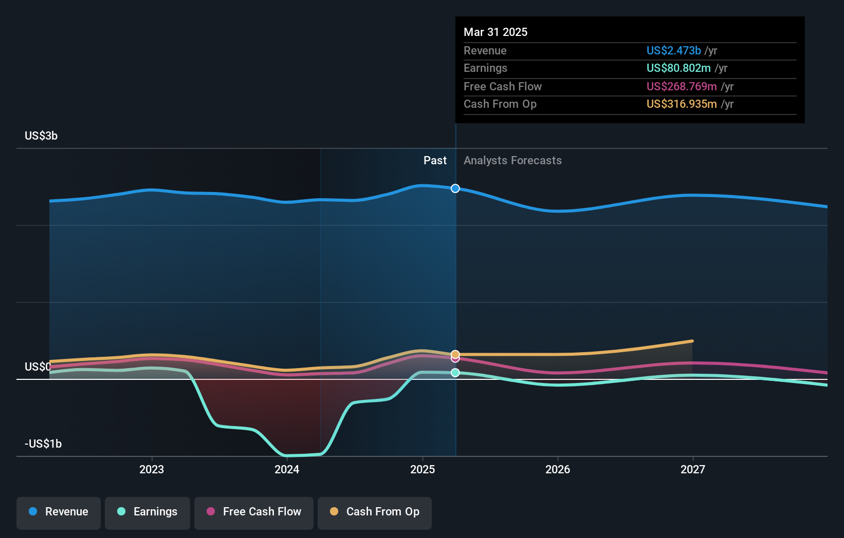Viewport: 844px width, 538px height.
Task: Toggle the Cash From Op legend series
Action: 375,513
